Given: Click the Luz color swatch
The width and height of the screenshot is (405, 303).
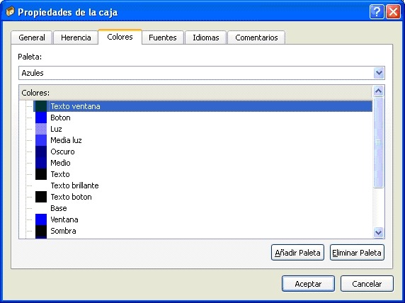Looking at the screenshot, I should click(x=41, y=129).
